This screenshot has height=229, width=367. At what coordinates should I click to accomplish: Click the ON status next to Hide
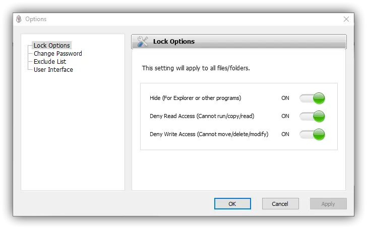point(285,98)
